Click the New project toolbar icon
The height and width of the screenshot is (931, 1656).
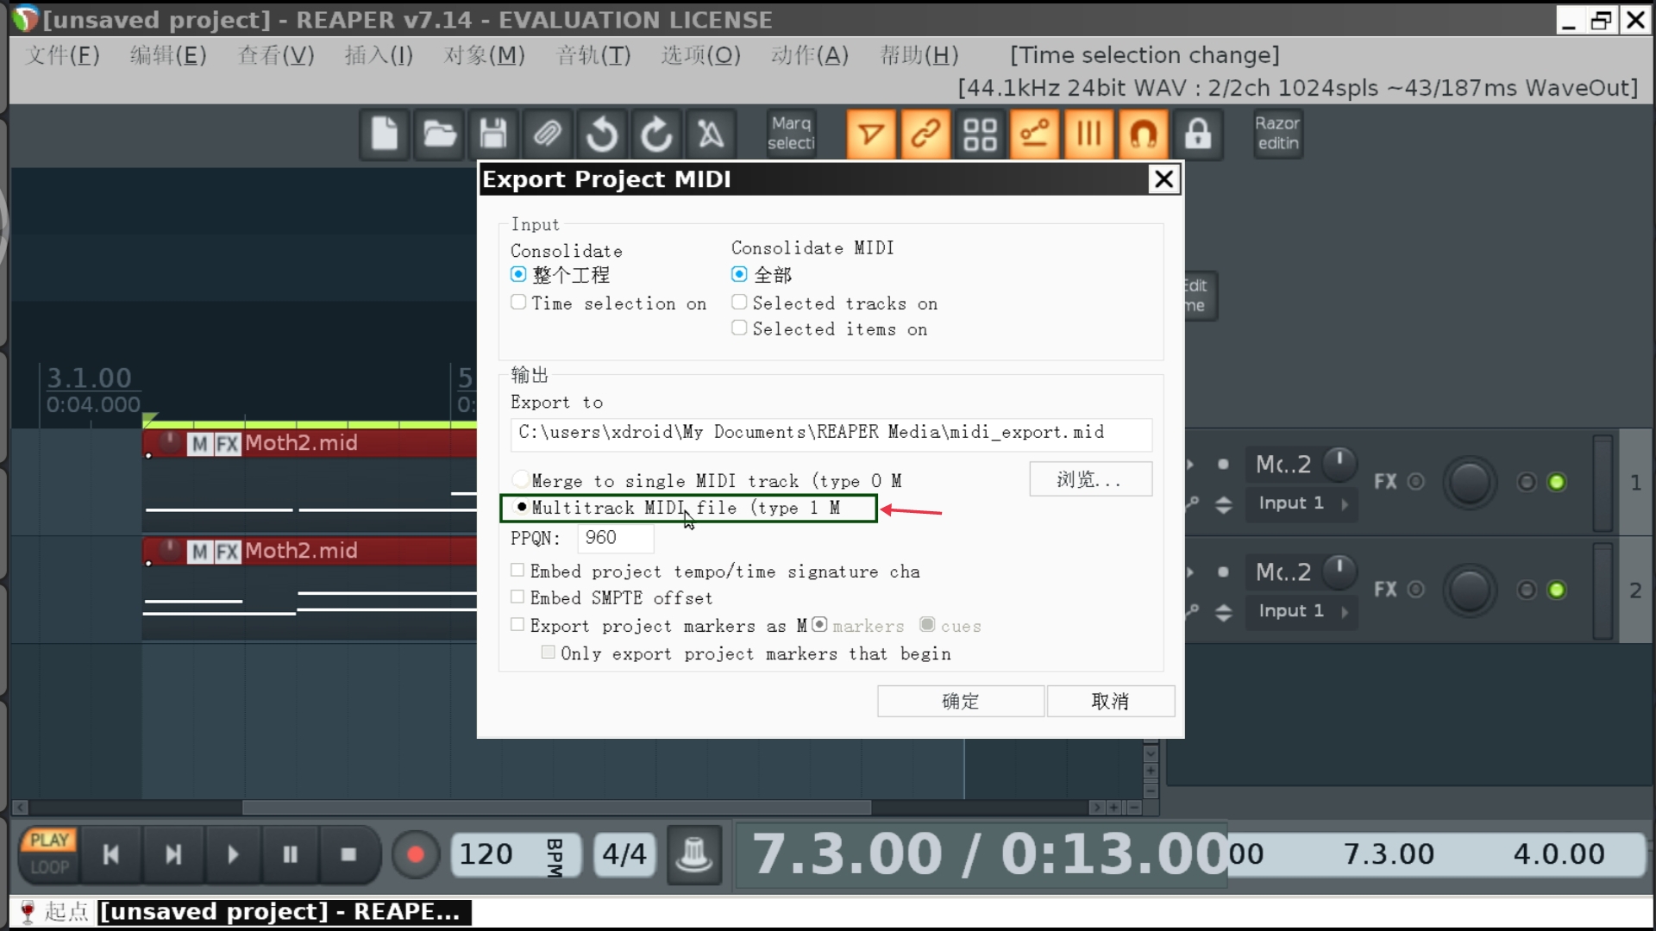tap(385, 134)
